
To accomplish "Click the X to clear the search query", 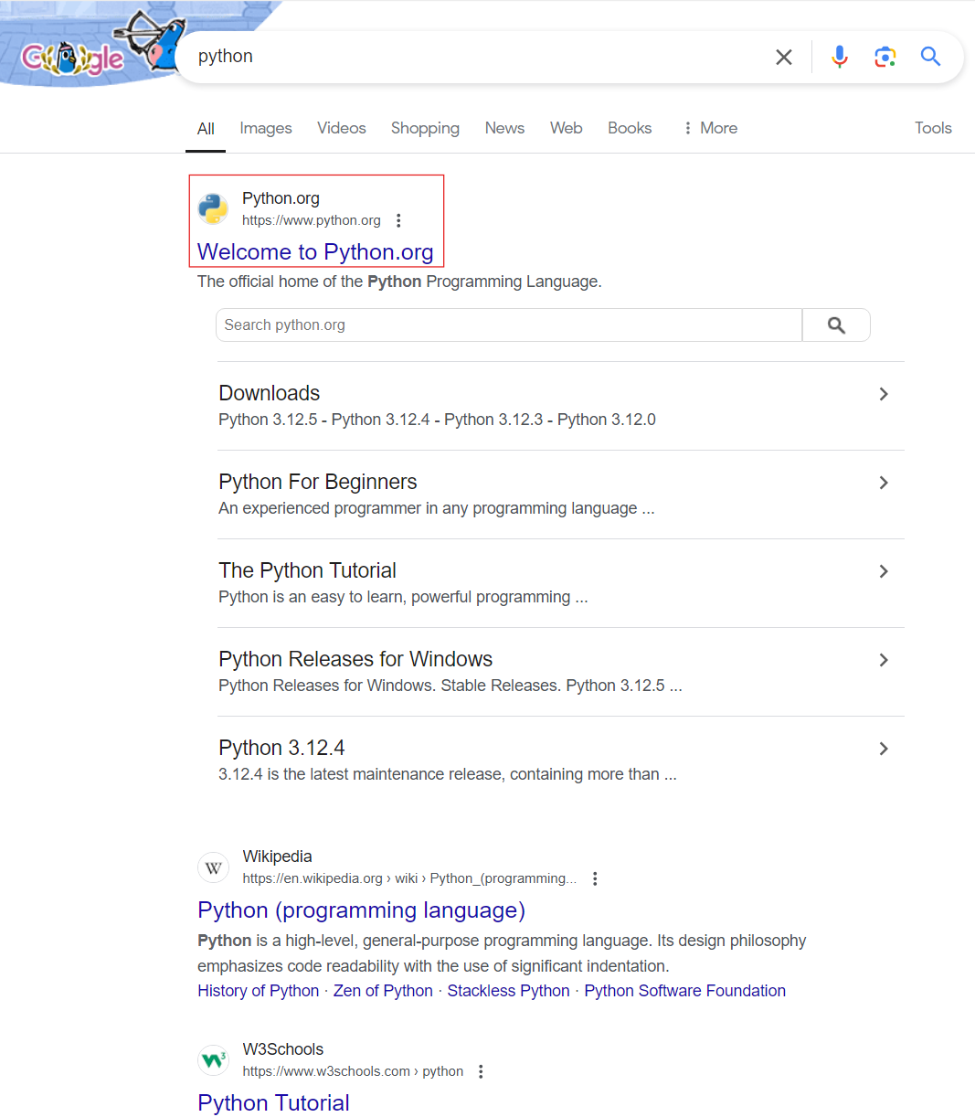I will pos(783,56).
